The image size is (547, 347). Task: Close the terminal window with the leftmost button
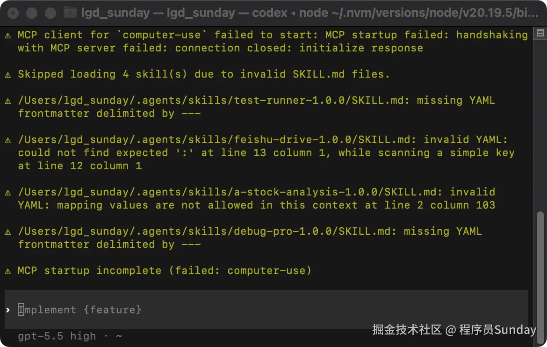point(13,13)
